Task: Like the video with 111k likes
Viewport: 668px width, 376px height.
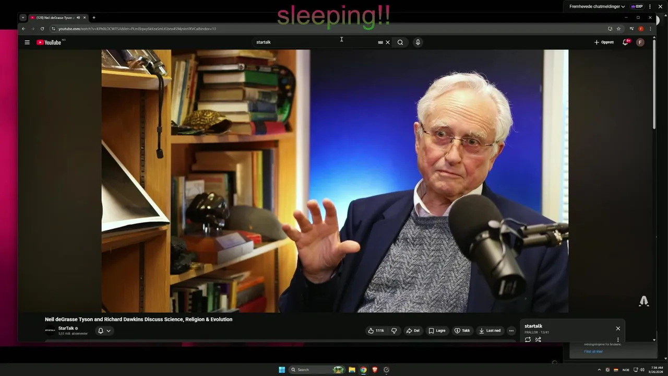Action: [376, 331]
